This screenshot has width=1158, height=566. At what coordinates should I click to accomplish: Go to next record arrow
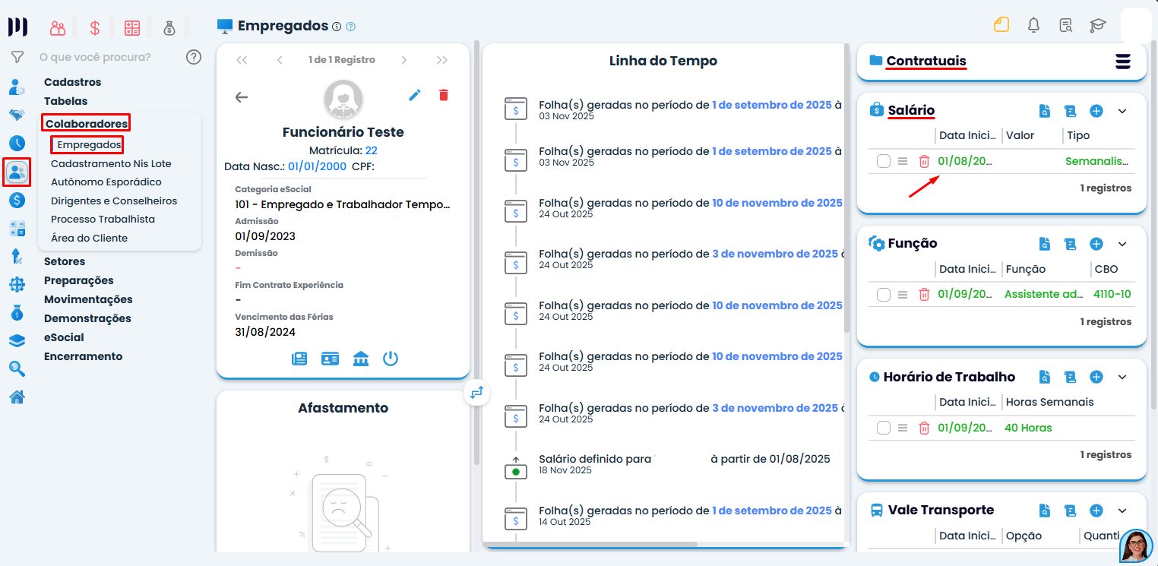[404, 60]
